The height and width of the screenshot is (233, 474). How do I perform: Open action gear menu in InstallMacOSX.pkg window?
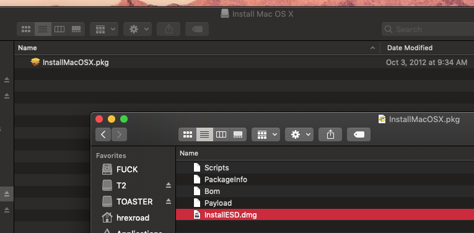299,134
